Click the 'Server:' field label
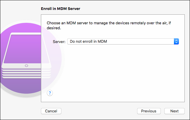190x120 pixels. coord(59,42)
